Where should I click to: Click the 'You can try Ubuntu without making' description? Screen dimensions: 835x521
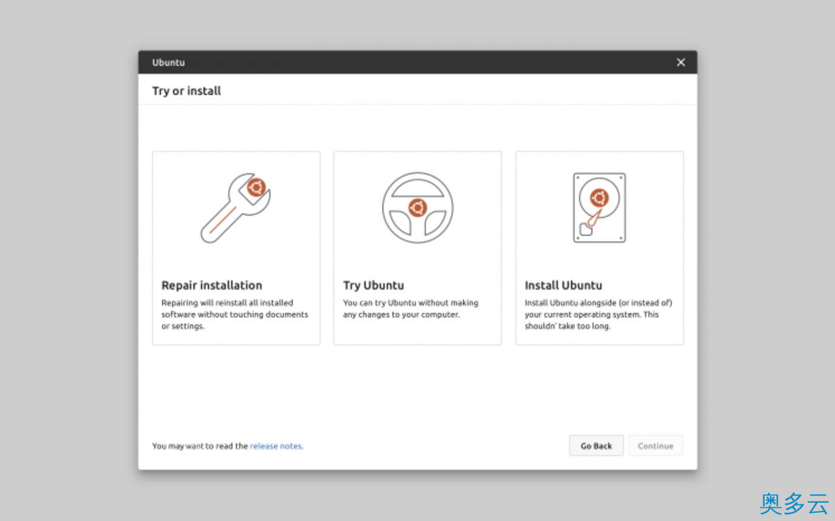point(410,308)
